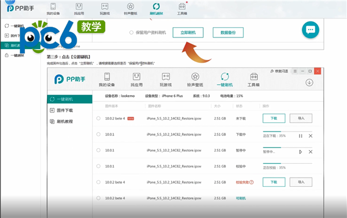Screen dimensions: 347x218
Task: Open the hamburger menu in tutorial title bar
Action: click(295, 71)
